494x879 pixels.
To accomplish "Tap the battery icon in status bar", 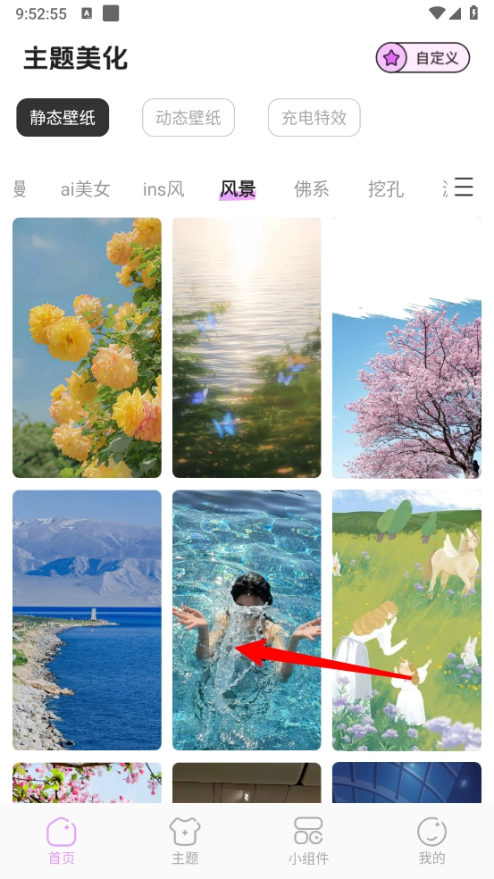I will pyautogui.click(x=474, y=13).
